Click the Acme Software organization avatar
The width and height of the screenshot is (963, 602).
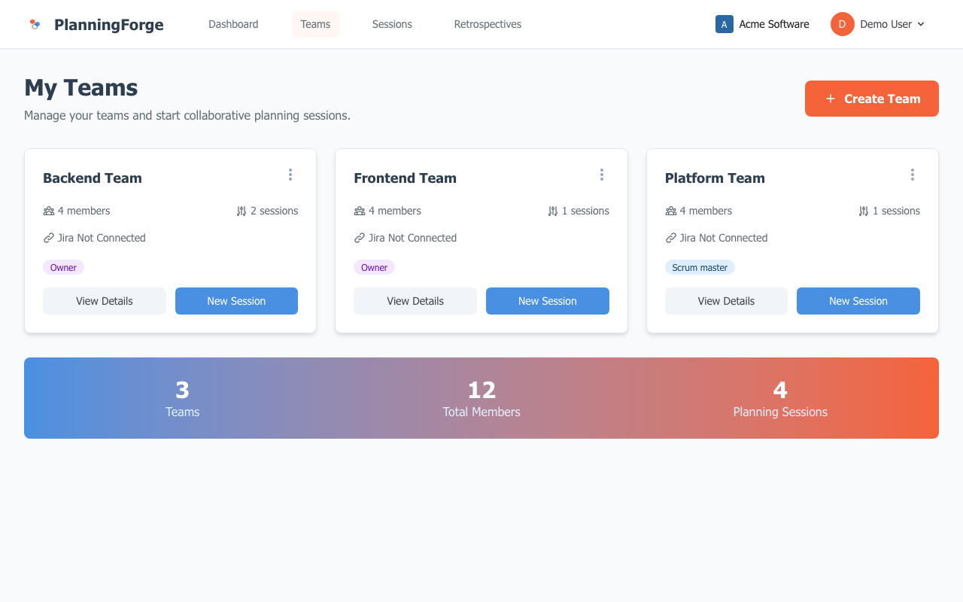pos(724,24)
